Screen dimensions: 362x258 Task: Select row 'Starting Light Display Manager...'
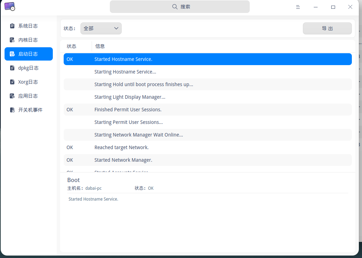[x=207, y=97]
